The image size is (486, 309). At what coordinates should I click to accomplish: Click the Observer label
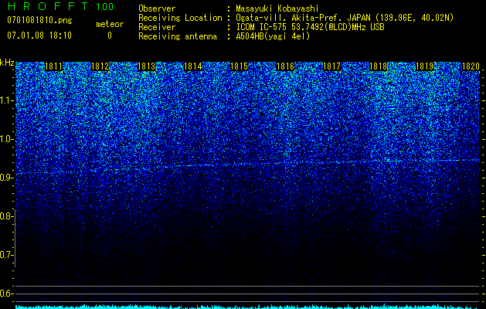(157, 8)
